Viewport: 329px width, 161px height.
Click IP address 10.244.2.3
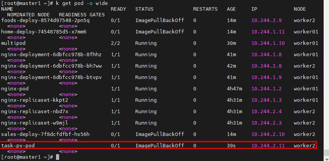(x=266, y=123)
